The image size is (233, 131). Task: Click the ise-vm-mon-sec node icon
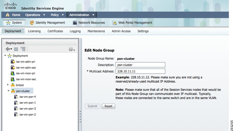coord(13,79)
